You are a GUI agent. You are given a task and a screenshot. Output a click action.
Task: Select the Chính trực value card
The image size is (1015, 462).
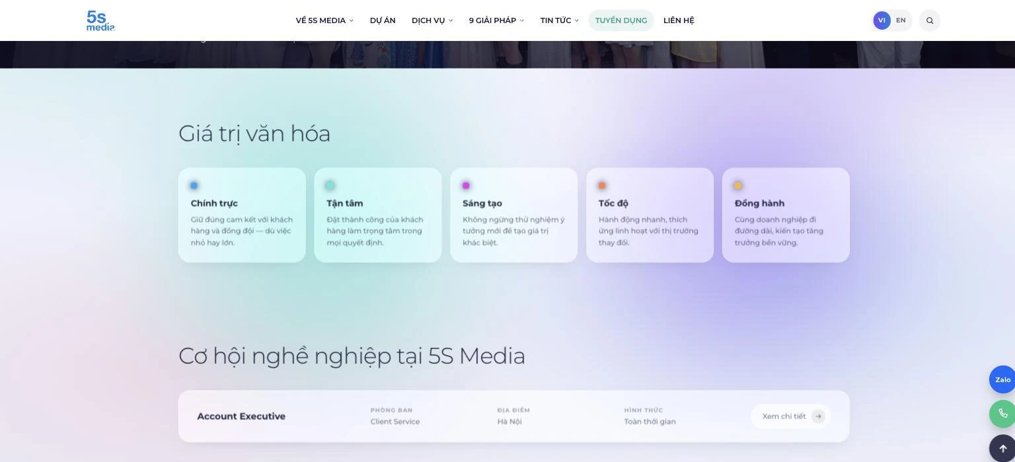(242, 215)
